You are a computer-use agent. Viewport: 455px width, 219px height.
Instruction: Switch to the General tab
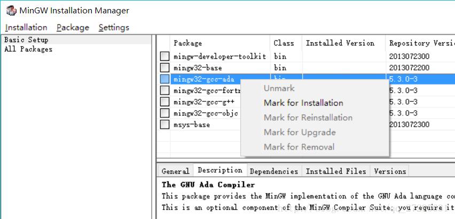[x=176, y=171]
